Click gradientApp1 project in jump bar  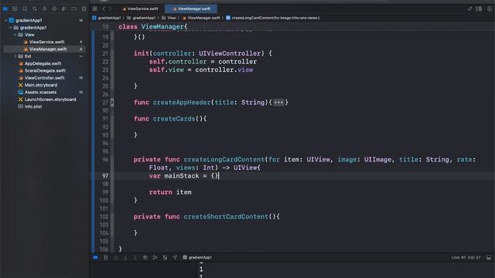(x=107, y=18)
